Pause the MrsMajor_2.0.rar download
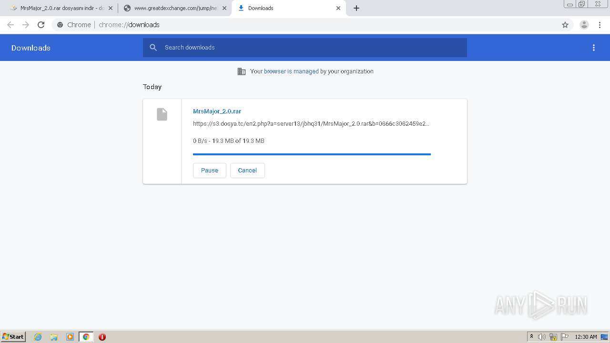 click(210, 171)
